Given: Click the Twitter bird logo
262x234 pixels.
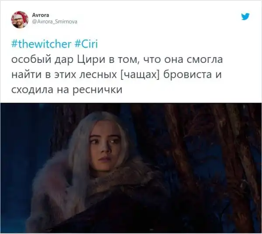Looking at the screenshot, I should (245, 16).
